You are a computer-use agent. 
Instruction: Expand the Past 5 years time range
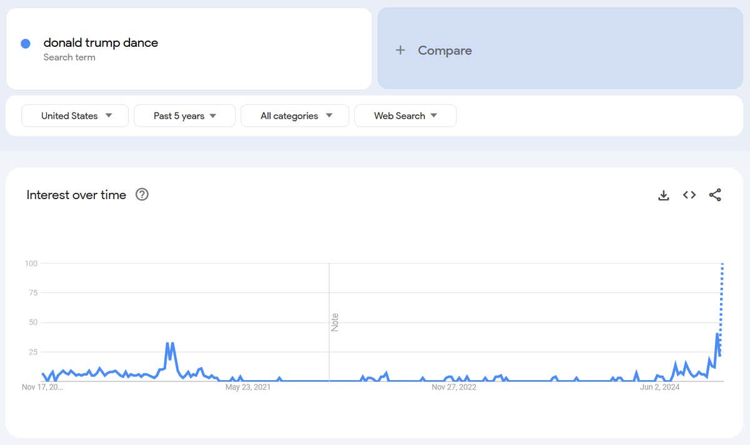(x=184, y=115)
